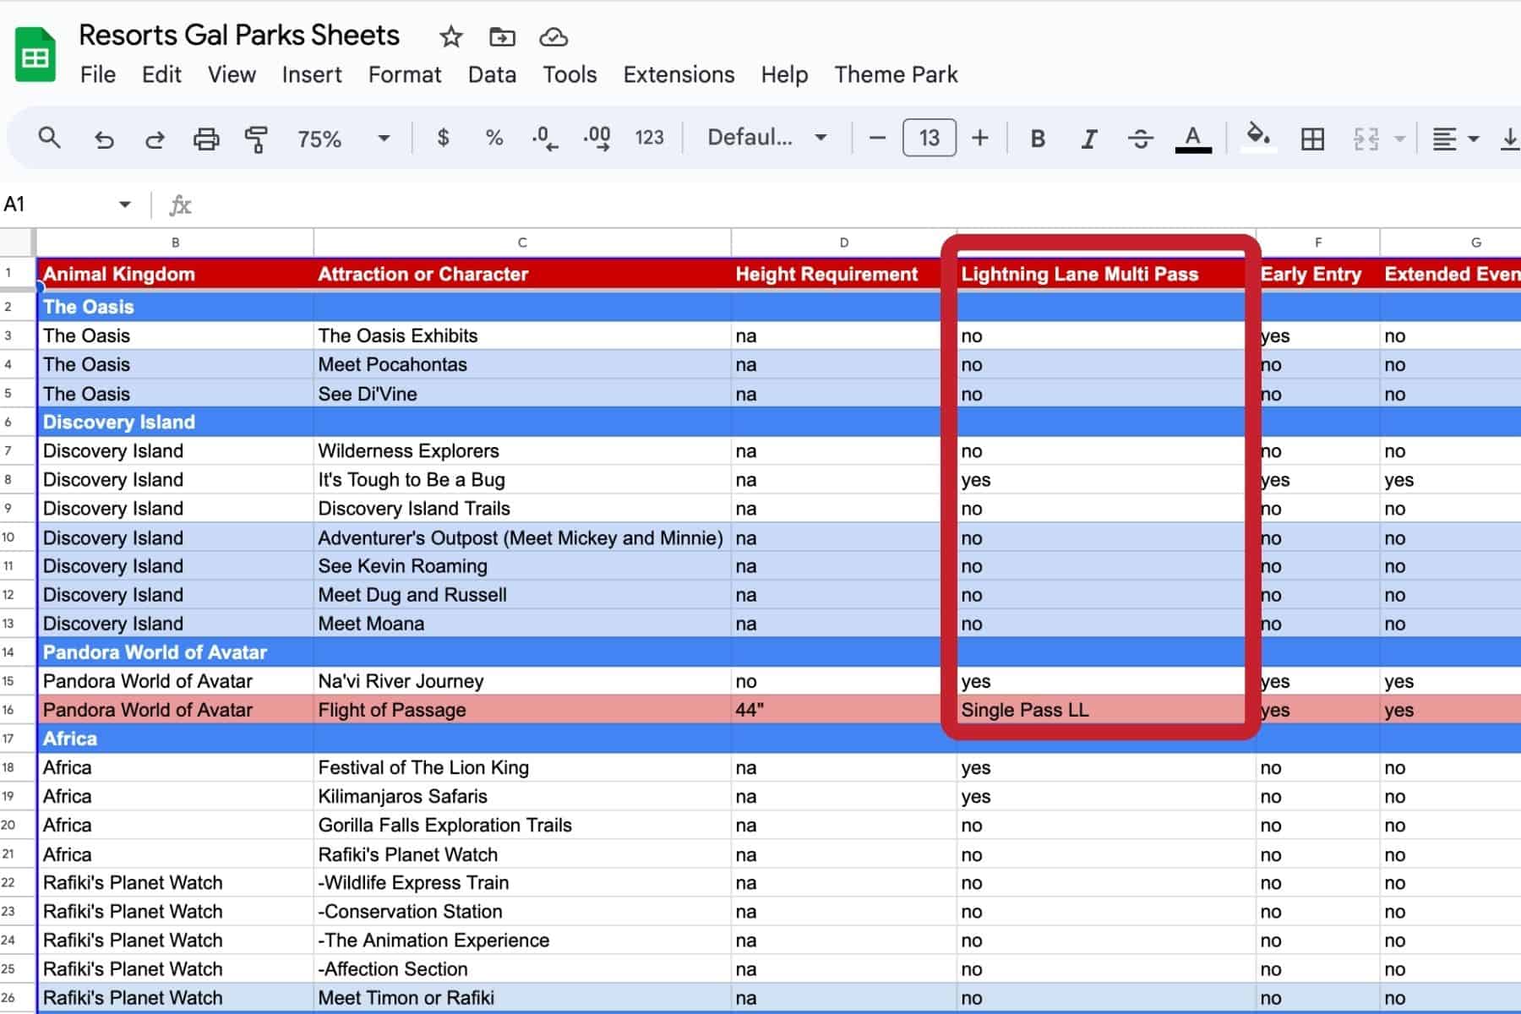Select the It's Tough to Be a Bug cell
The height and width of the screenshot is (1014, 1521).
[522, 480]
